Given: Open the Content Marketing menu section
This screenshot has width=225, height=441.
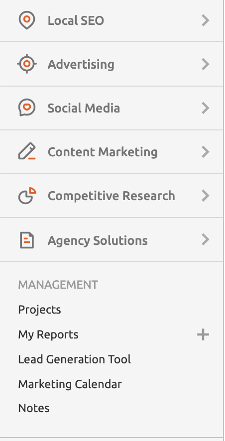Looking at the screenshot, I should [x=112, y=152].
